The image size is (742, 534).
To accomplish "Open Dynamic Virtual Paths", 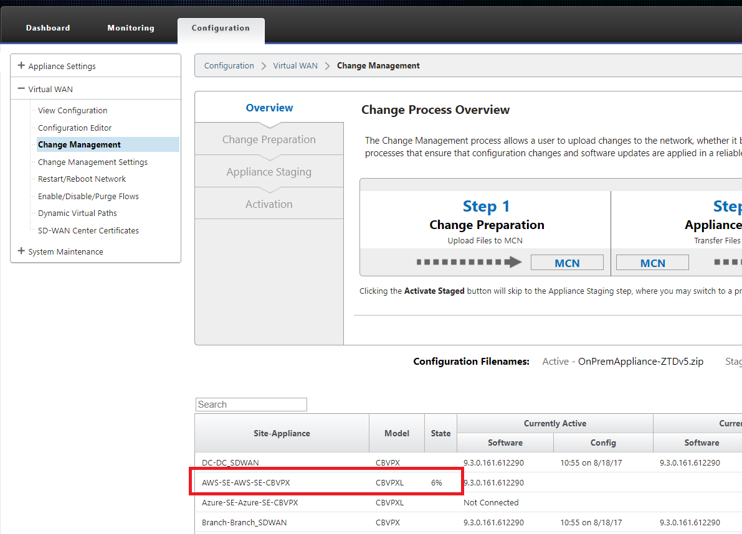I will 77,213.
